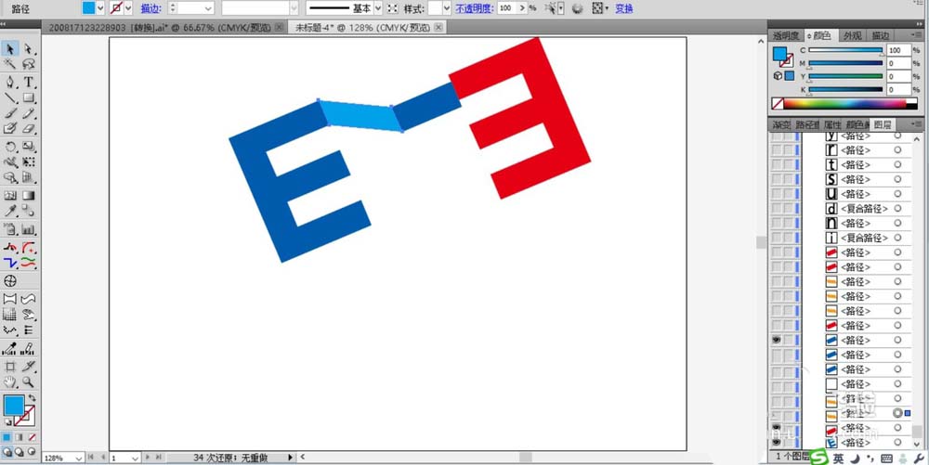Toggle visibility of the 'S' path layer
The image size is (929, 465).
(x=776, y=179)
